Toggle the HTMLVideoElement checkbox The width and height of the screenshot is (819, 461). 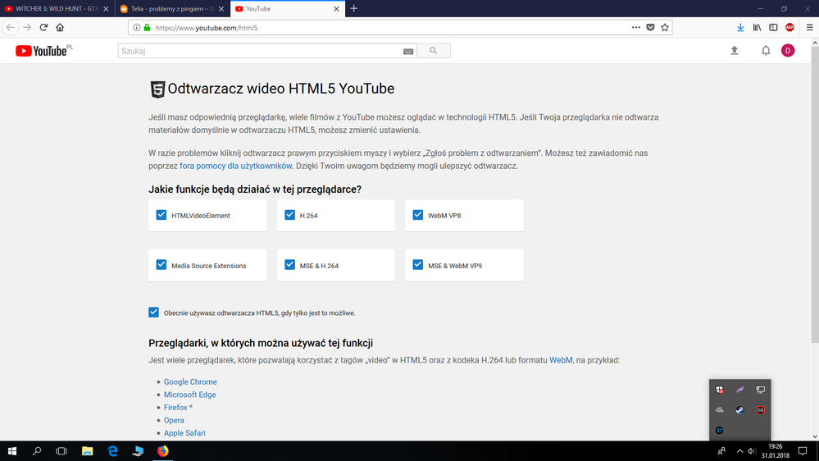click(x=162, y=215)
